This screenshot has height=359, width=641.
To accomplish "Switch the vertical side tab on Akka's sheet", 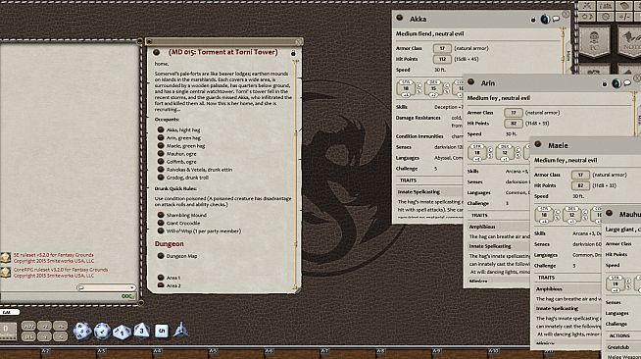I will coord(568,56).
